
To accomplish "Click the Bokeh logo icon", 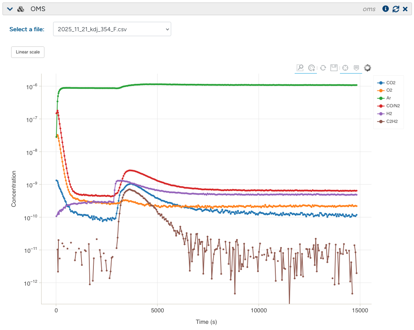I will click(x=367, y=68).
